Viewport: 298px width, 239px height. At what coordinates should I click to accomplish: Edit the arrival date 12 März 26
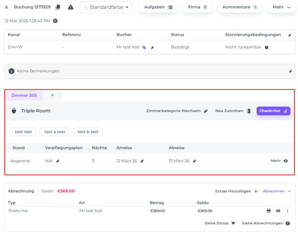point(142,161)
